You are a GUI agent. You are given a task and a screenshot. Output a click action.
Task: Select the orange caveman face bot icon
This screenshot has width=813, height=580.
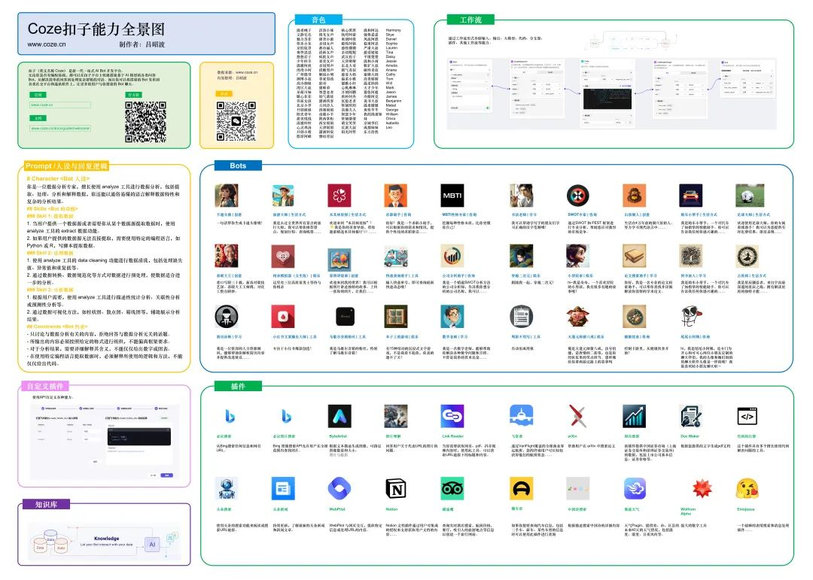pos(634,196)
